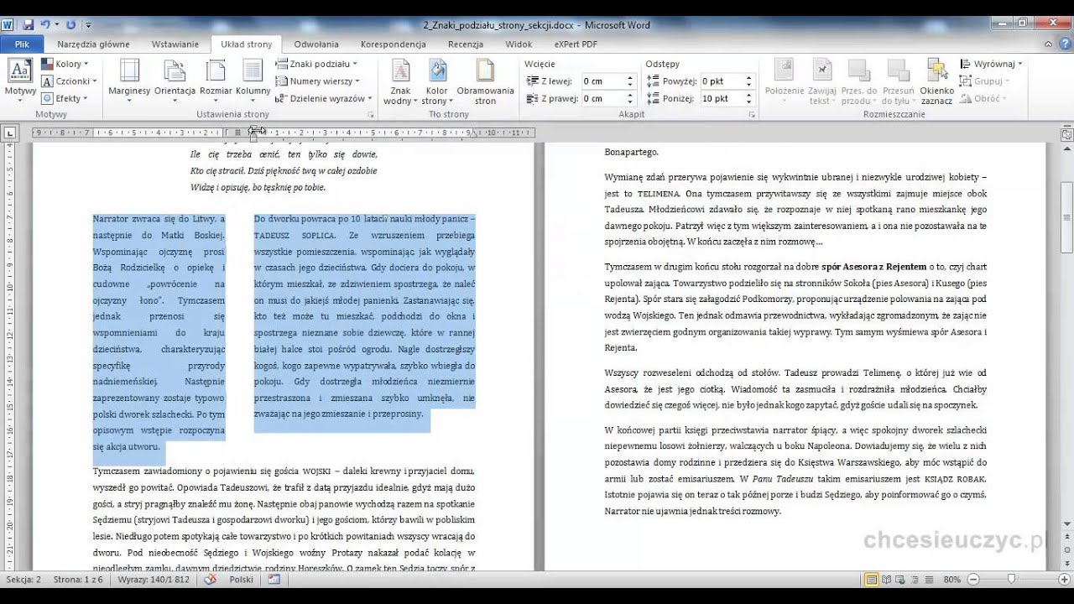Open Customize Quick Access Toolbar arrow

[x=86, y=26]
